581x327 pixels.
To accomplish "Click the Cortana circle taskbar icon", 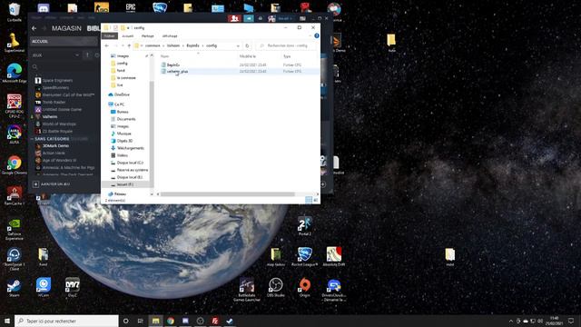I will 125,321.
